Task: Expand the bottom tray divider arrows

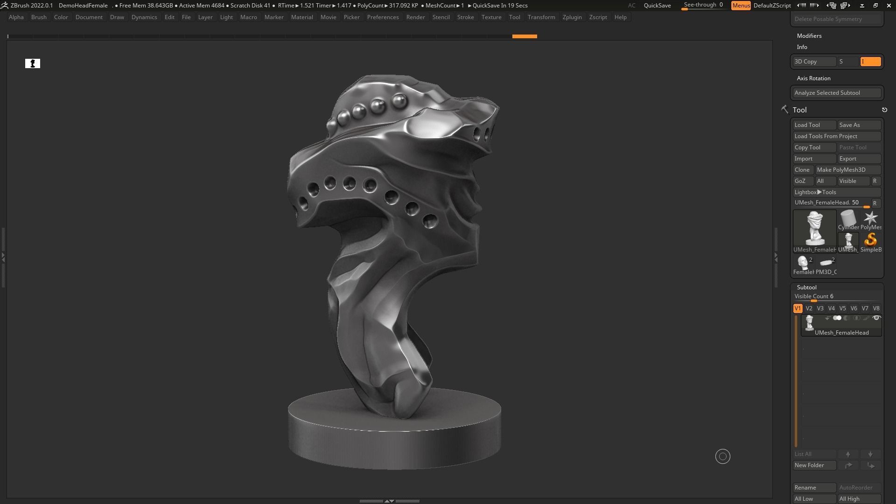Action: tap(389, 501)
